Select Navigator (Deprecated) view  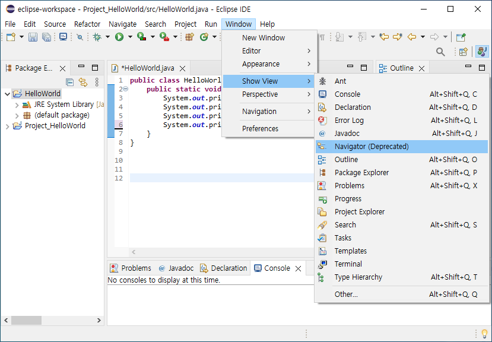[x=402, y=146]
